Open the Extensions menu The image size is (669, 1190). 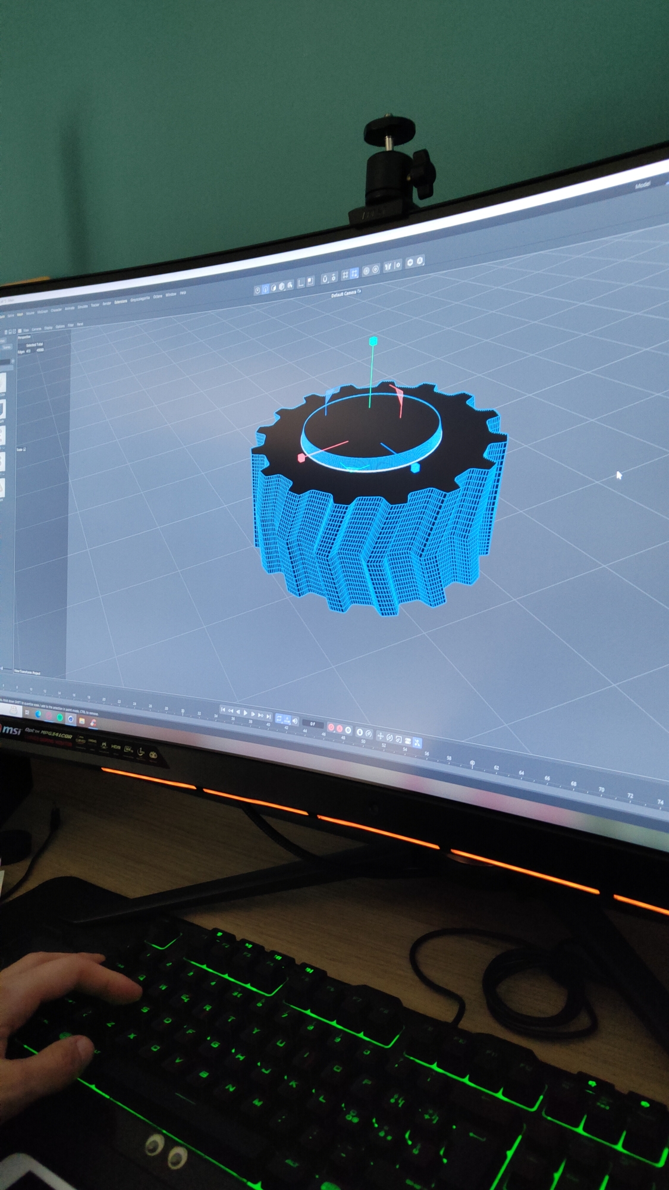click(x=121, y=302)
